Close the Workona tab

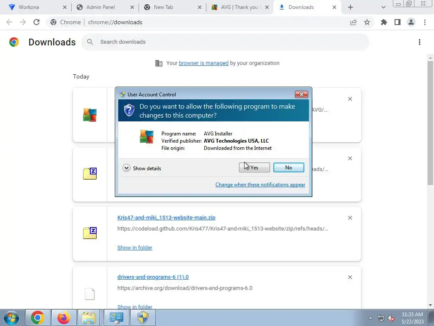(x=65, y=7)
